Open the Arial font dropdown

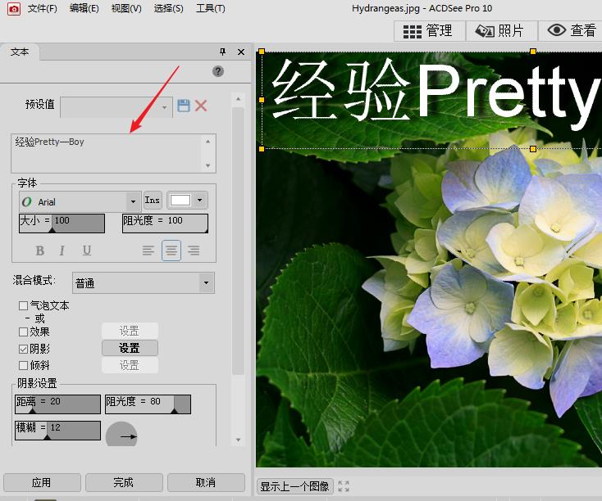click(x=133, y=201)
